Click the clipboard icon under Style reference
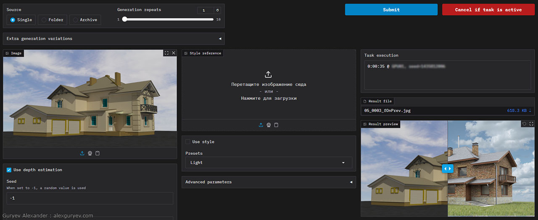This screenshot has width=538, height=220. point(276,125)
